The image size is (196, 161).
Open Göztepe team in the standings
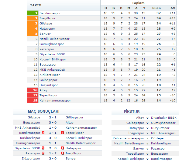point(46,24)
